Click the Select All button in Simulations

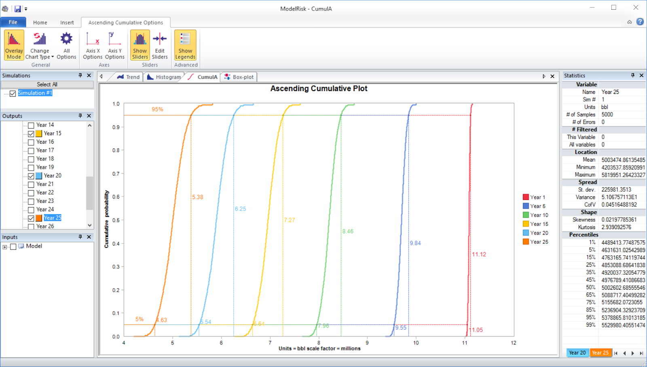(47, 84)
